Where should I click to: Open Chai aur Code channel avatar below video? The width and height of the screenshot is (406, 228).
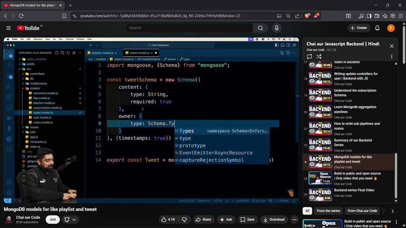[8, 220]
